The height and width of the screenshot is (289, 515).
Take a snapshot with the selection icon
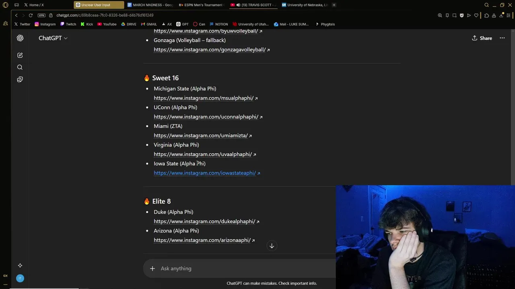(x=454, y=15)
